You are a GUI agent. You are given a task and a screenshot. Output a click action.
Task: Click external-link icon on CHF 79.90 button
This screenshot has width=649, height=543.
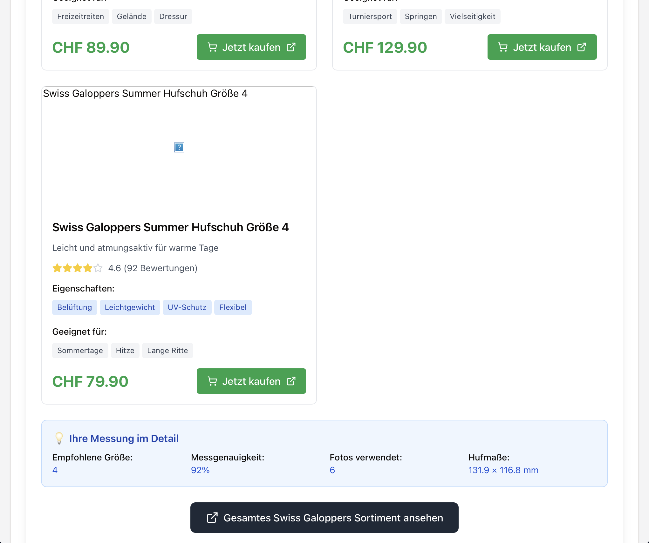point(291,381)
